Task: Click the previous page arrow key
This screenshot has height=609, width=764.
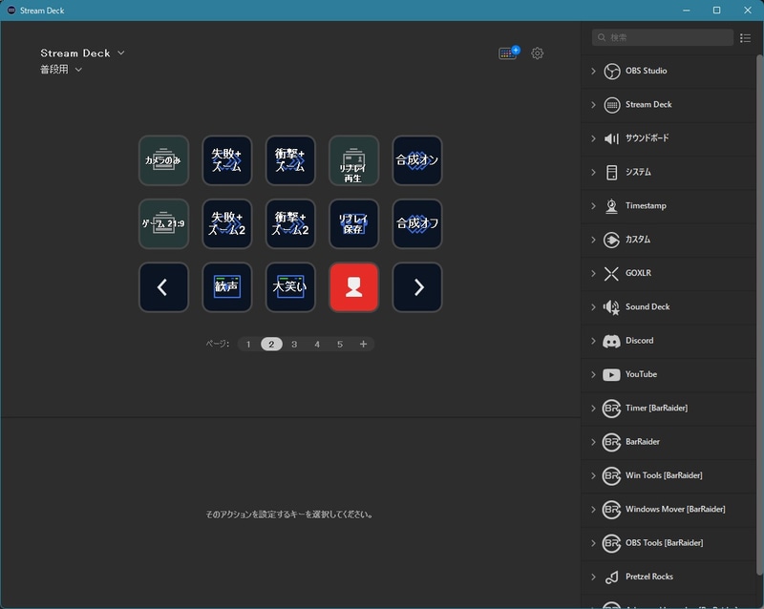Action: click(163, 287)
